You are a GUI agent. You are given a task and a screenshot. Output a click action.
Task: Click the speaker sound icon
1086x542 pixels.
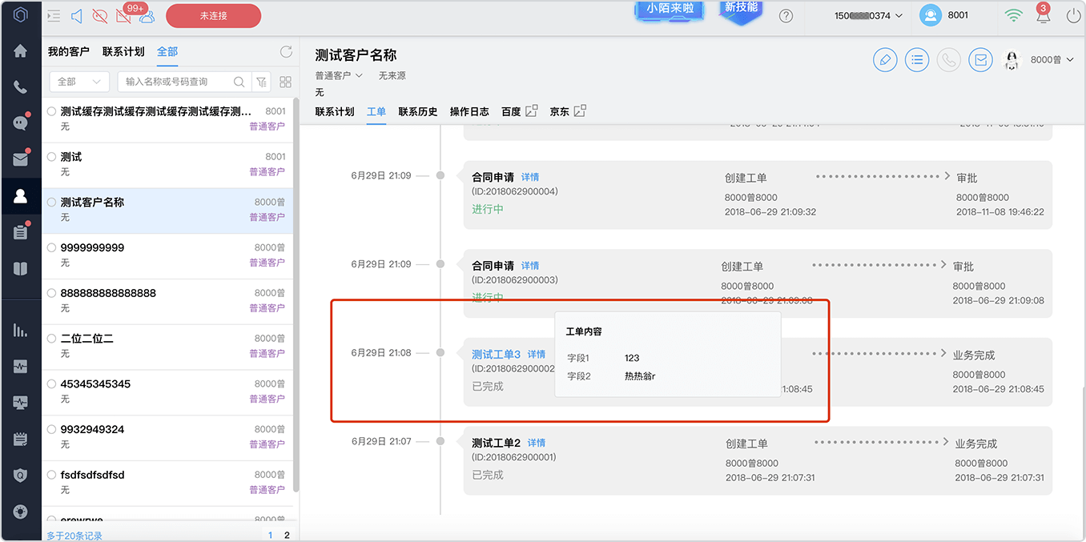click(77, 15)
